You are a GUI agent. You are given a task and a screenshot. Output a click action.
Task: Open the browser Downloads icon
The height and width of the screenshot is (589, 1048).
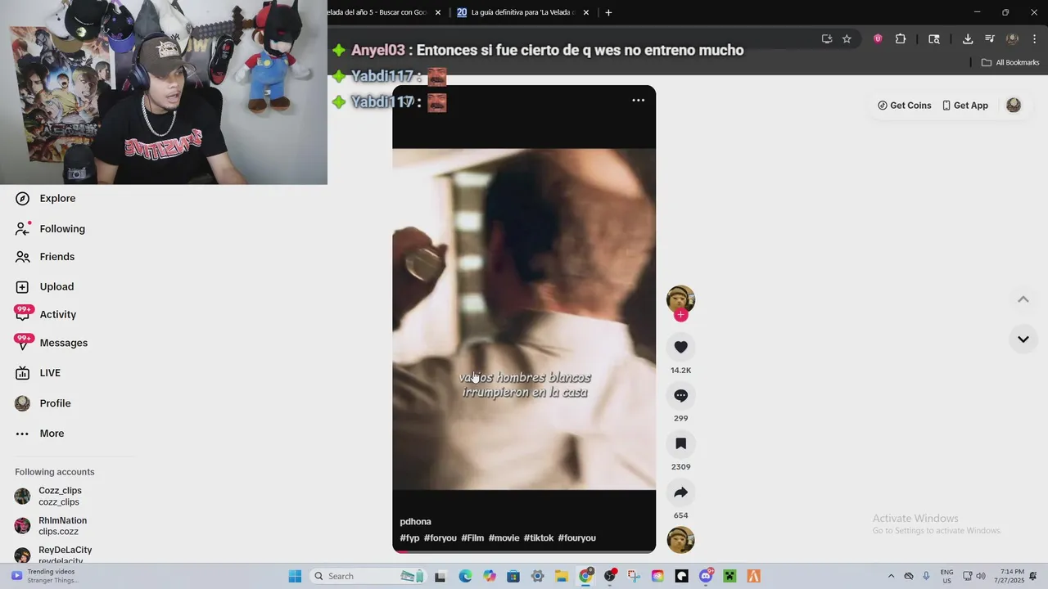(x=968, y=38)
